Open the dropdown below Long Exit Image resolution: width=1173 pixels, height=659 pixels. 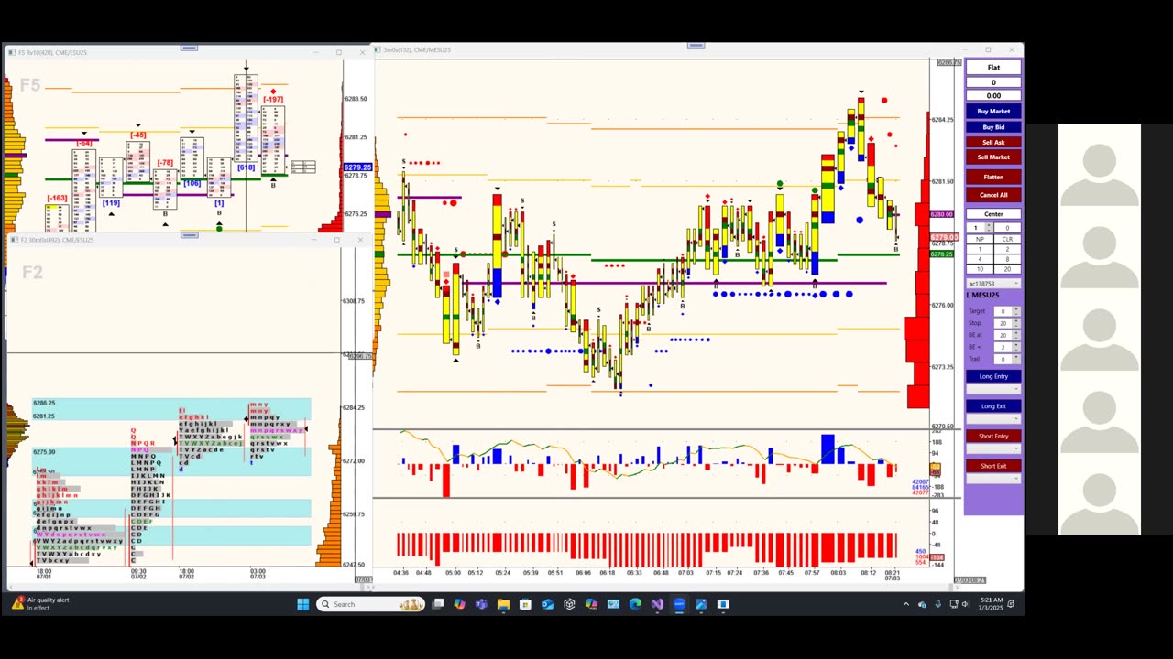click(993, 419)
